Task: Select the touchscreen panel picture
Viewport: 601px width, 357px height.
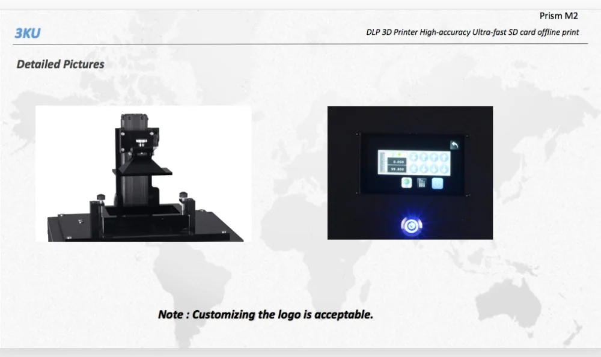Action: [x=410, y=173]
